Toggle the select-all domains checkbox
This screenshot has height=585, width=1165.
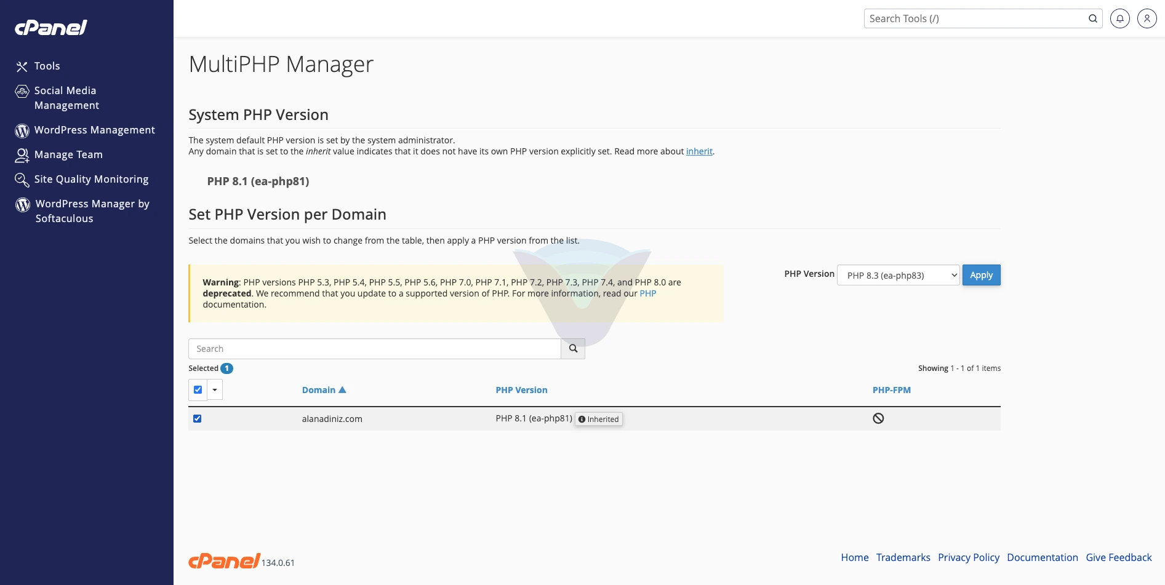coord(198,389)
